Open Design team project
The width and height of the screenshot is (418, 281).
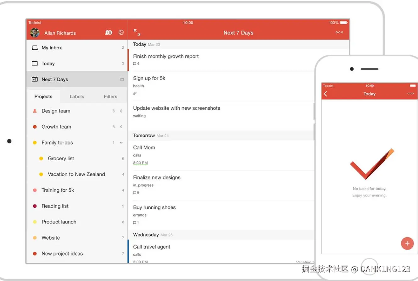pyautogui.click(x=77, y=111)
